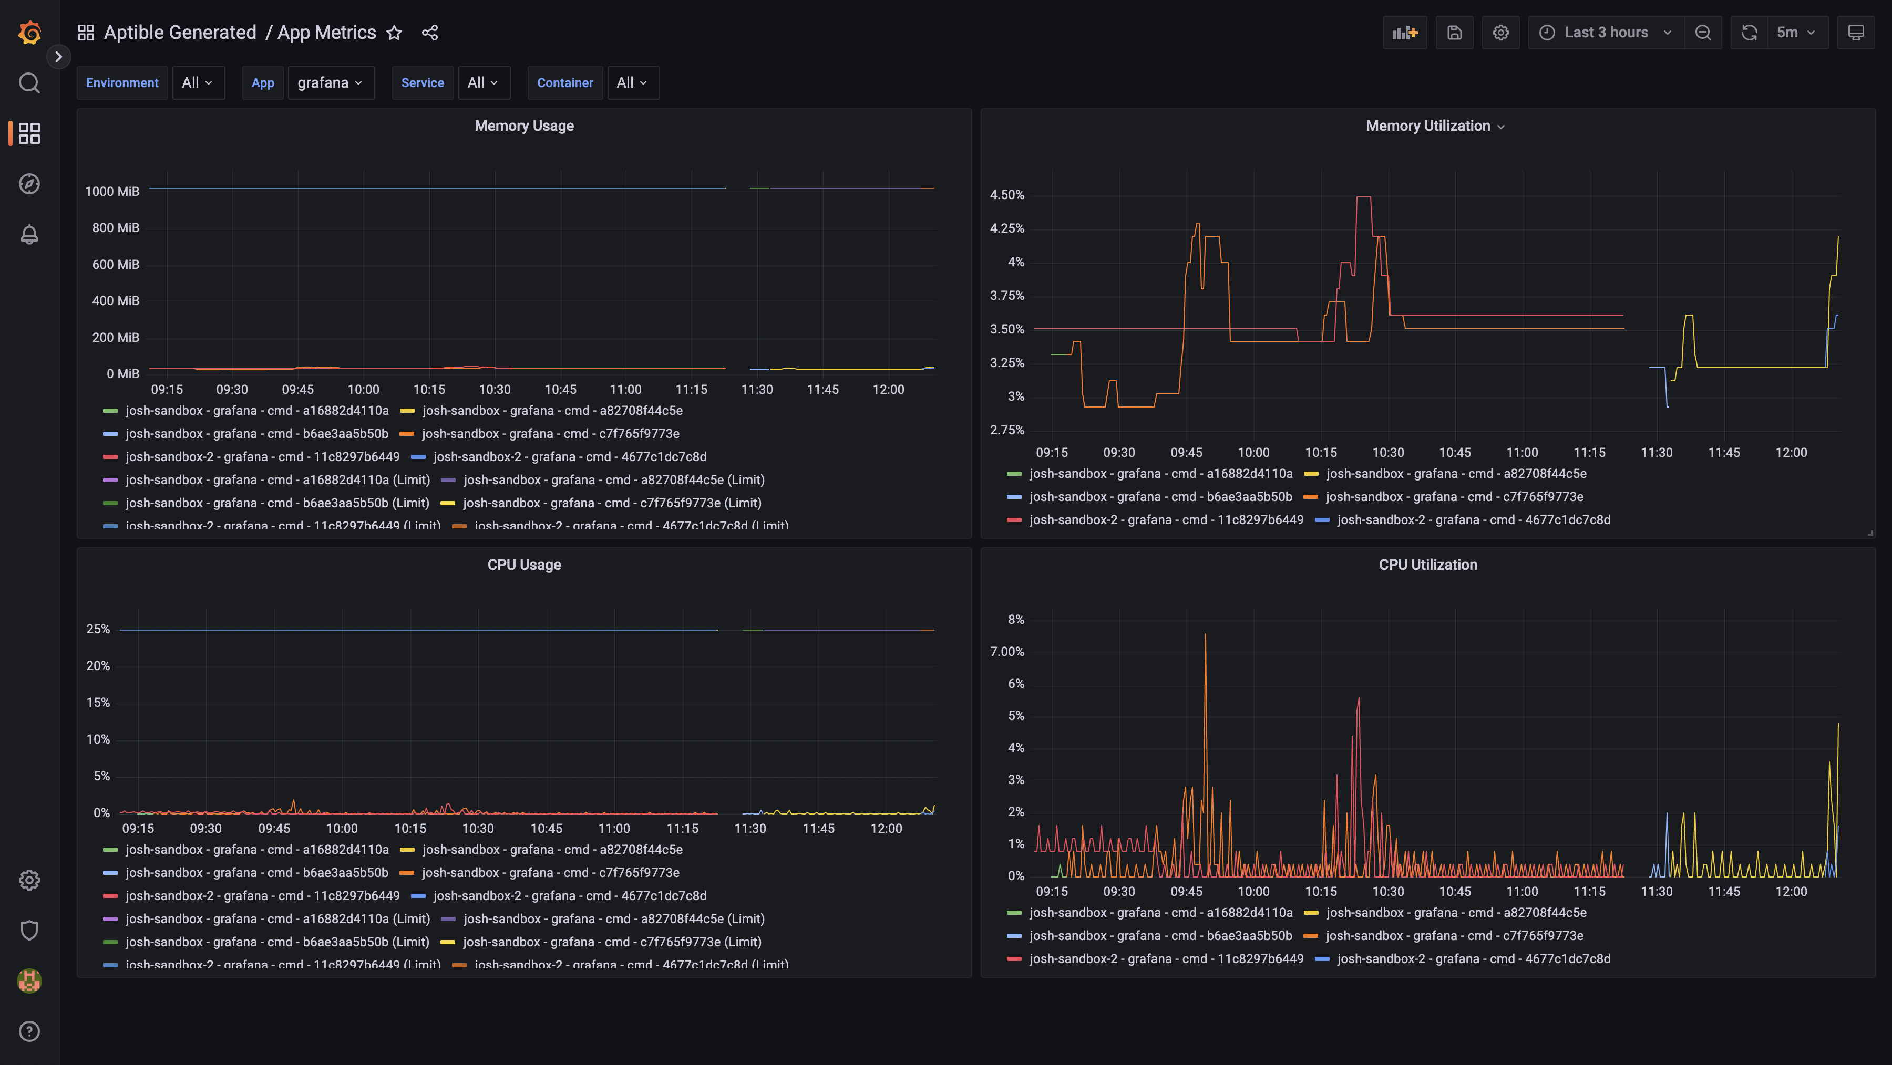Click the Aptible Generated folder breadcrumb link
The height and width of the screenshot is (1065, 1892).
coord(180,32)
